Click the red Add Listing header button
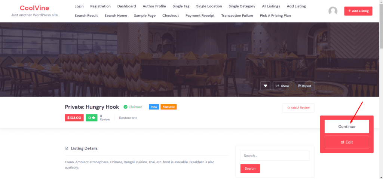Image resolution: width=383 pixels, height=179 pixels. [x=358, y=11]
